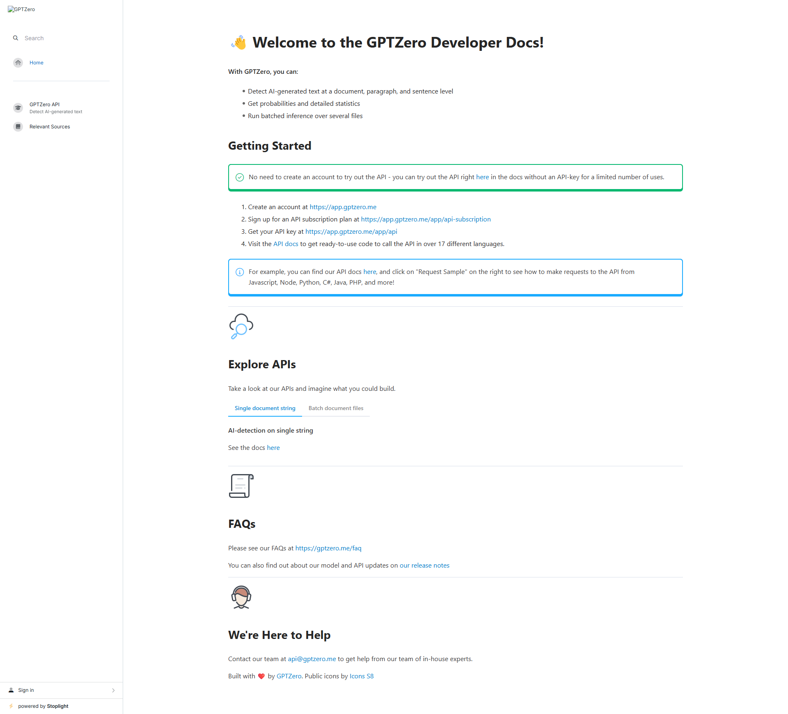Click the support agent headset icon

pos(241,597)
